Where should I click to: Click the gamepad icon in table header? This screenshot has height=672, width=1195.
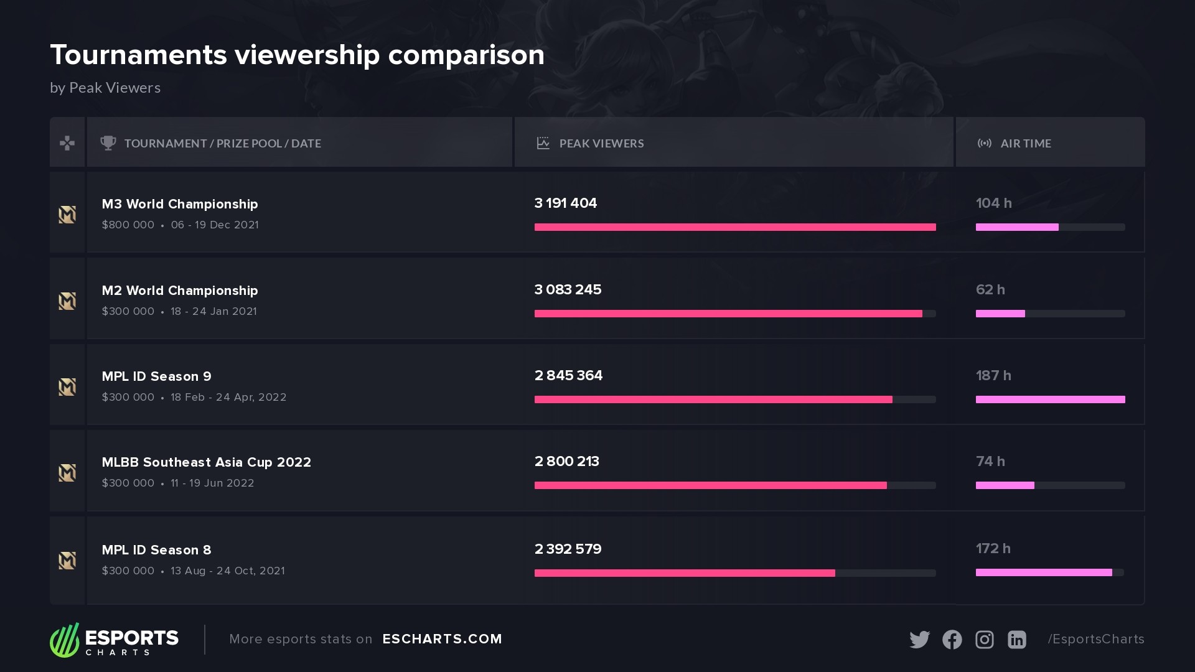67,143
